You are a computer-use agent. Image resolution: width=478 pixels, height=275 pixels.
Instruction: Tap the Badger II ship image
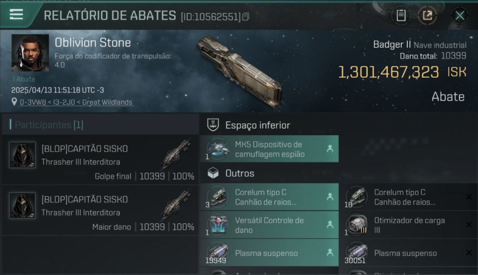239,70
